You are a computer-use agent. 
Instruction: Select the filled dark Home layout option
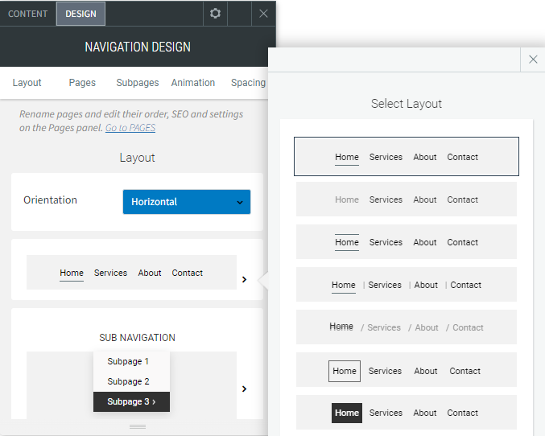[x=407, y=413]
